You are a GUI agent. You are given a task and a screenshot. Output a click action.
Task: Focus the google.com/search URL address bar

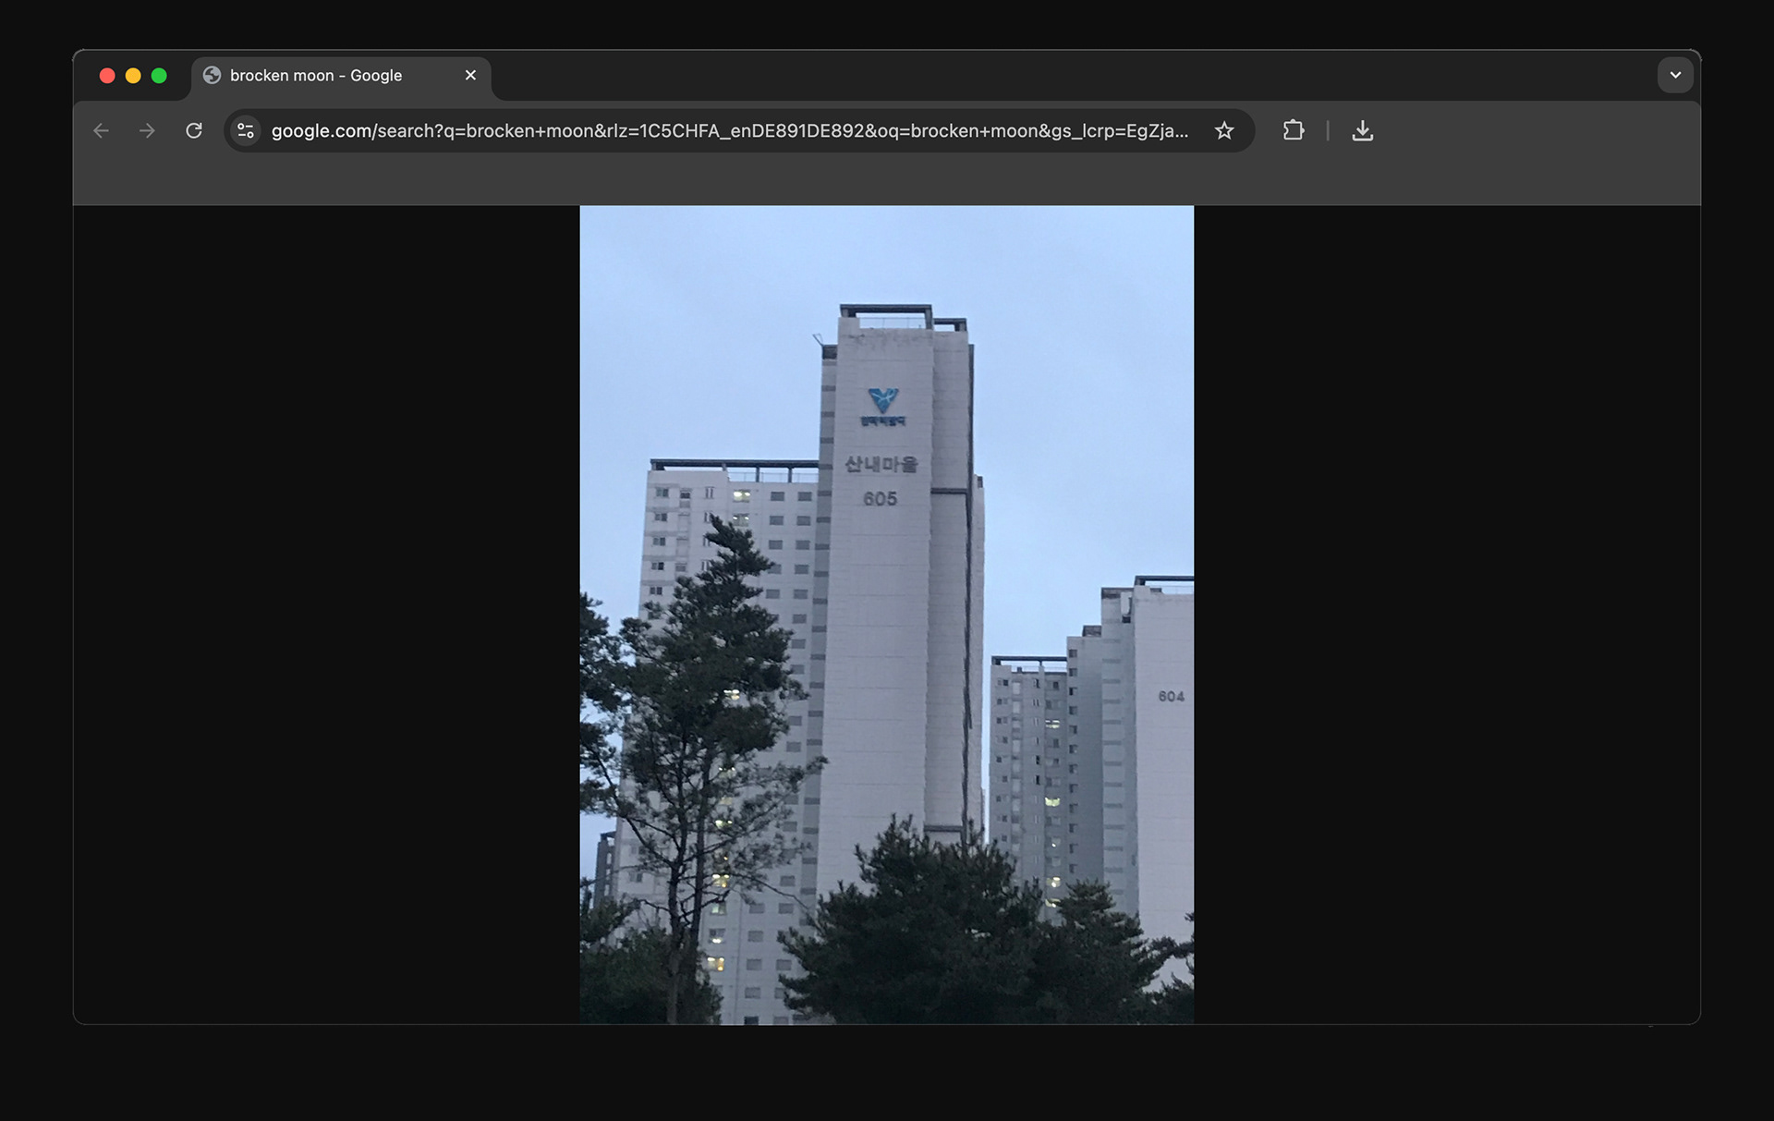(730, 131)
